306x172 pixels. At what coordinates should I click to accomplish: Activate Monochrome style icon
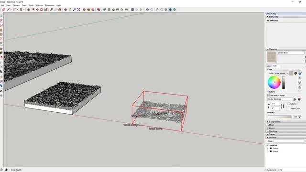pos(175,10)
